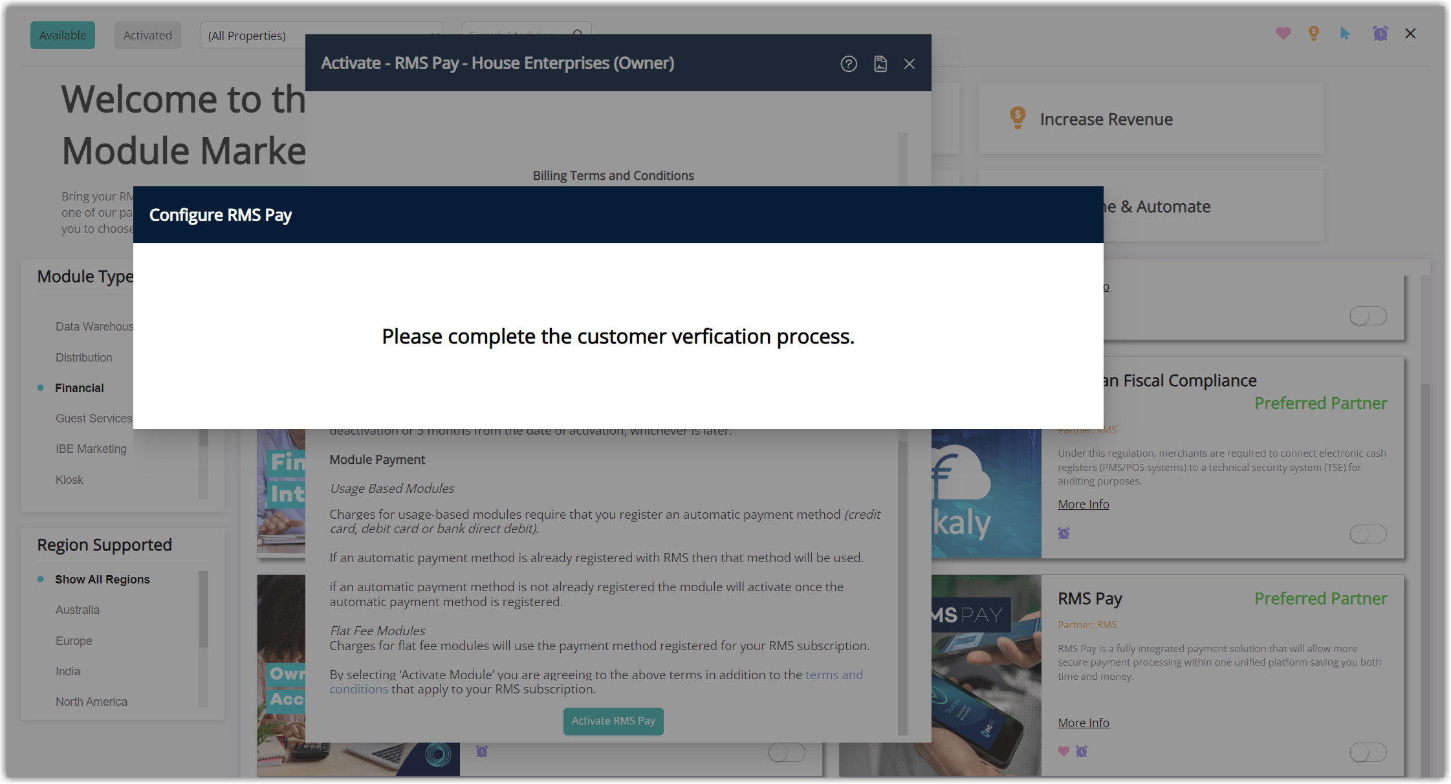Click alarm clock icon below Activate RMS Pay button
The height and width of the screenshot is (784, 1451).
(x=482, y=751)
